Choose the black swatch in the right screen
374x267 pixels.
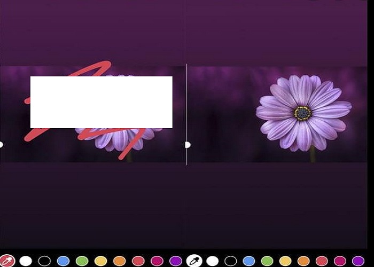point(231,261)
